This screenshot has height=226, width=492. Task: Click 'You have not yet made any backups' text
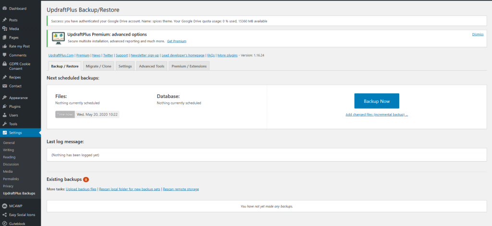click(267, 207)
